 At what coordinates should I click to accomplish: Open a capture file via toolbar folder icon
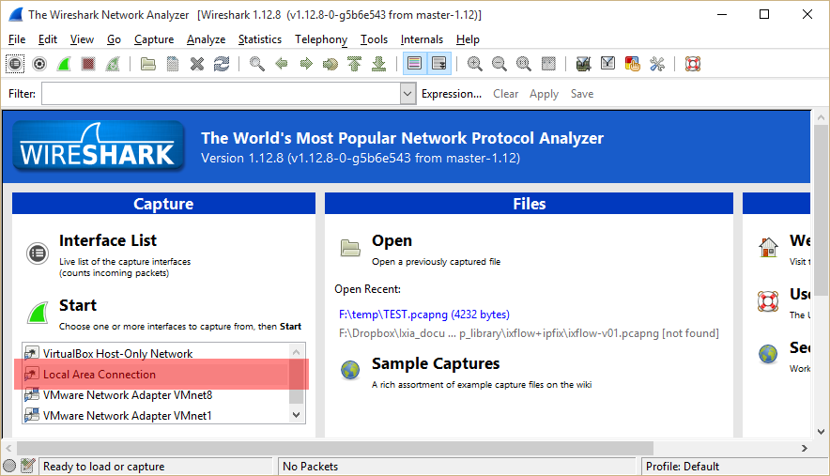point(148,64)
